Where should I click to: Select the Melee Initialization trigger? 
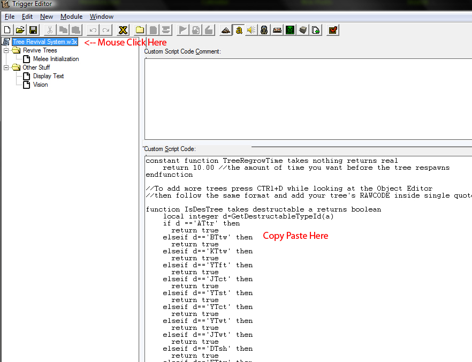(56, 59)
